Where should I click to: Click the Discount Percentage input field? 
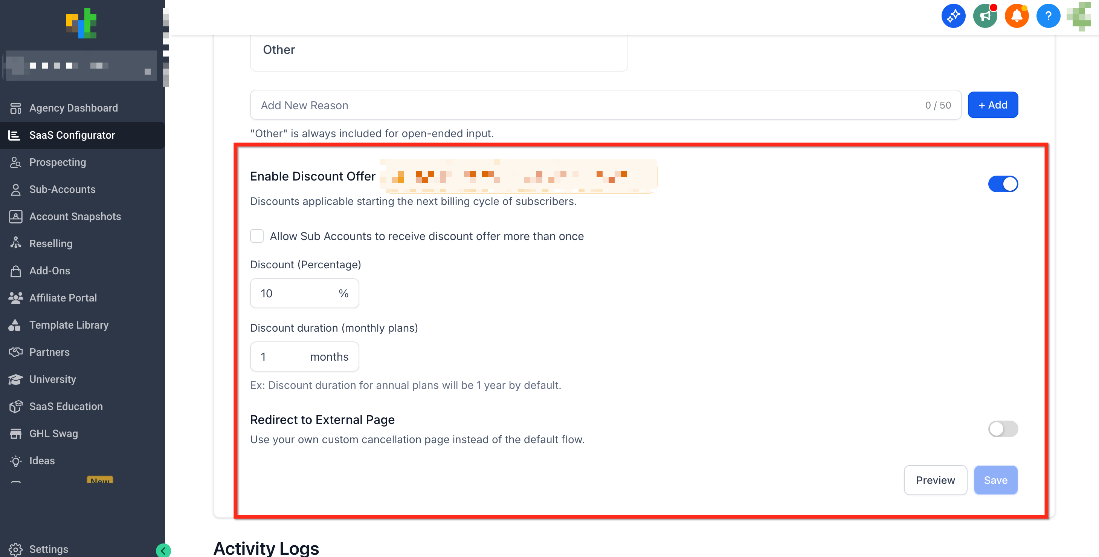pyautogui.click(x=295, y=293)
